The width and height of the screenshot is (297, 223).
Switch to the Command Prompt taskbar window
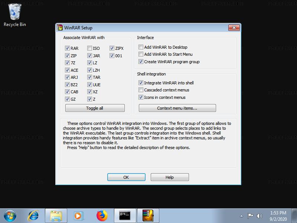[125, 216]
